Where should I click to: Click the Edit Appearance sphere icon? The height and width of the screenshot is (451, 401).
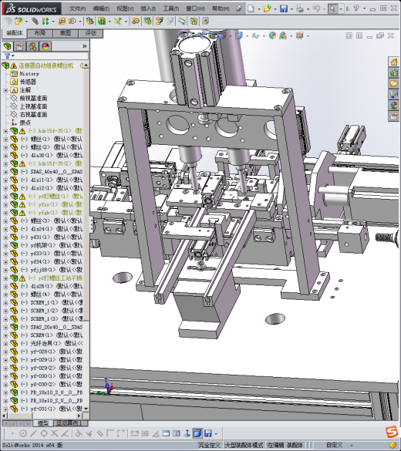point(272,35)
